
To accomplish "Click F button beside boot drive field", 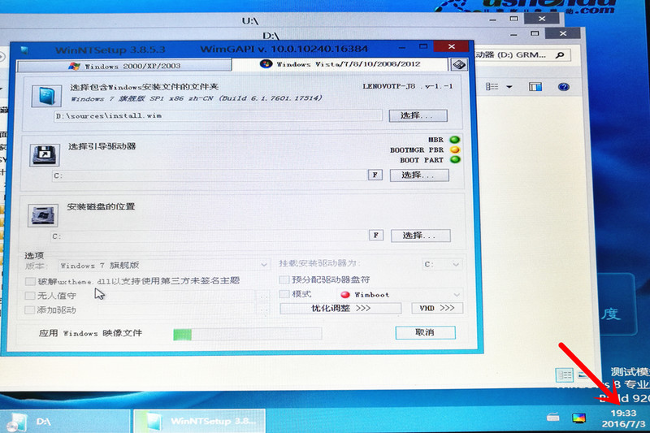I will 375,175.
